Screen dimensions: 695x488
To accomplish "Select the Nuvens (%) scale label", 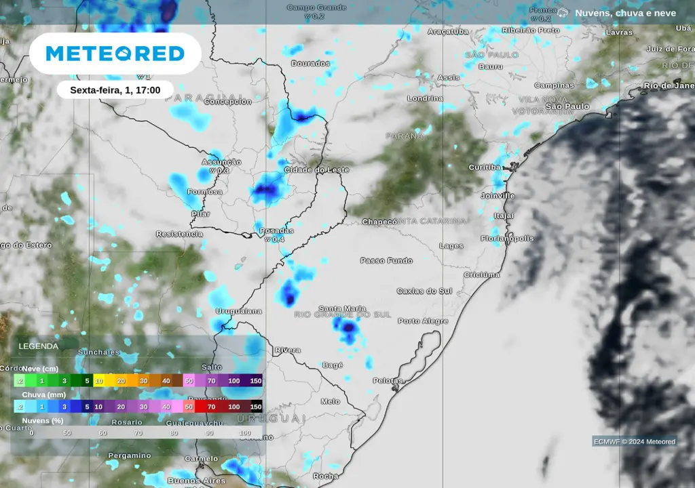I will (43, 421).
